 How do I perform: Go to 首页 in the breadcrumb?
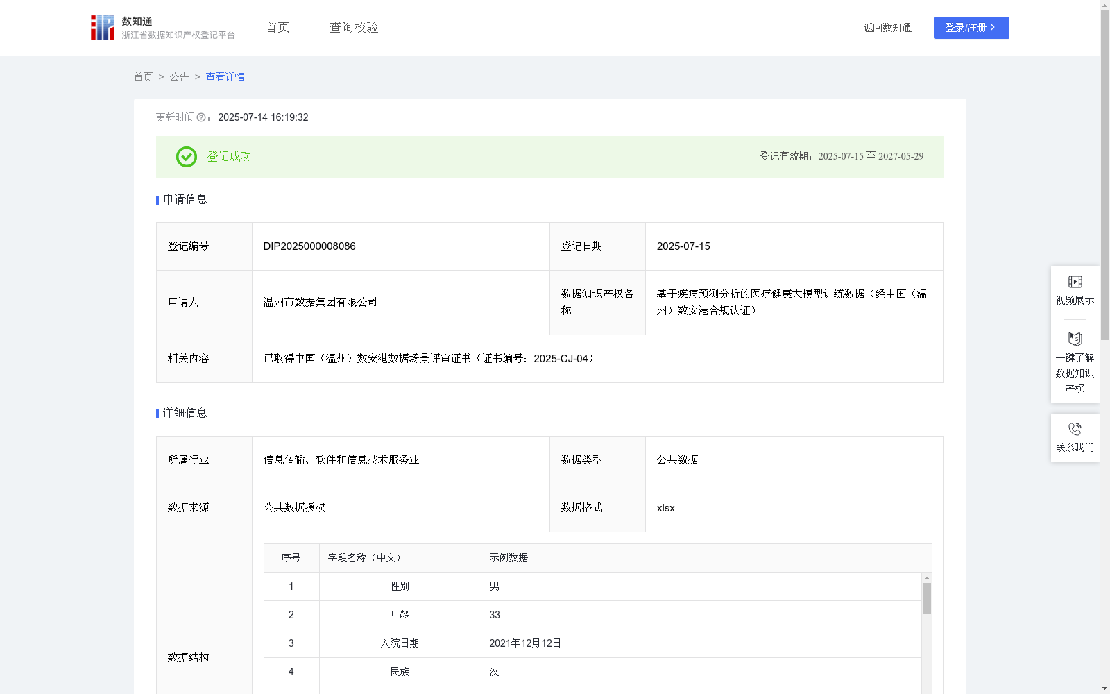click(x=143, y=77)
